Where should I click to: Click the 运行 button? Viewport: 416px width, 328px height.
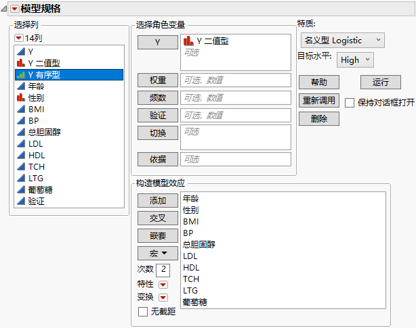(x=381, y=82)
